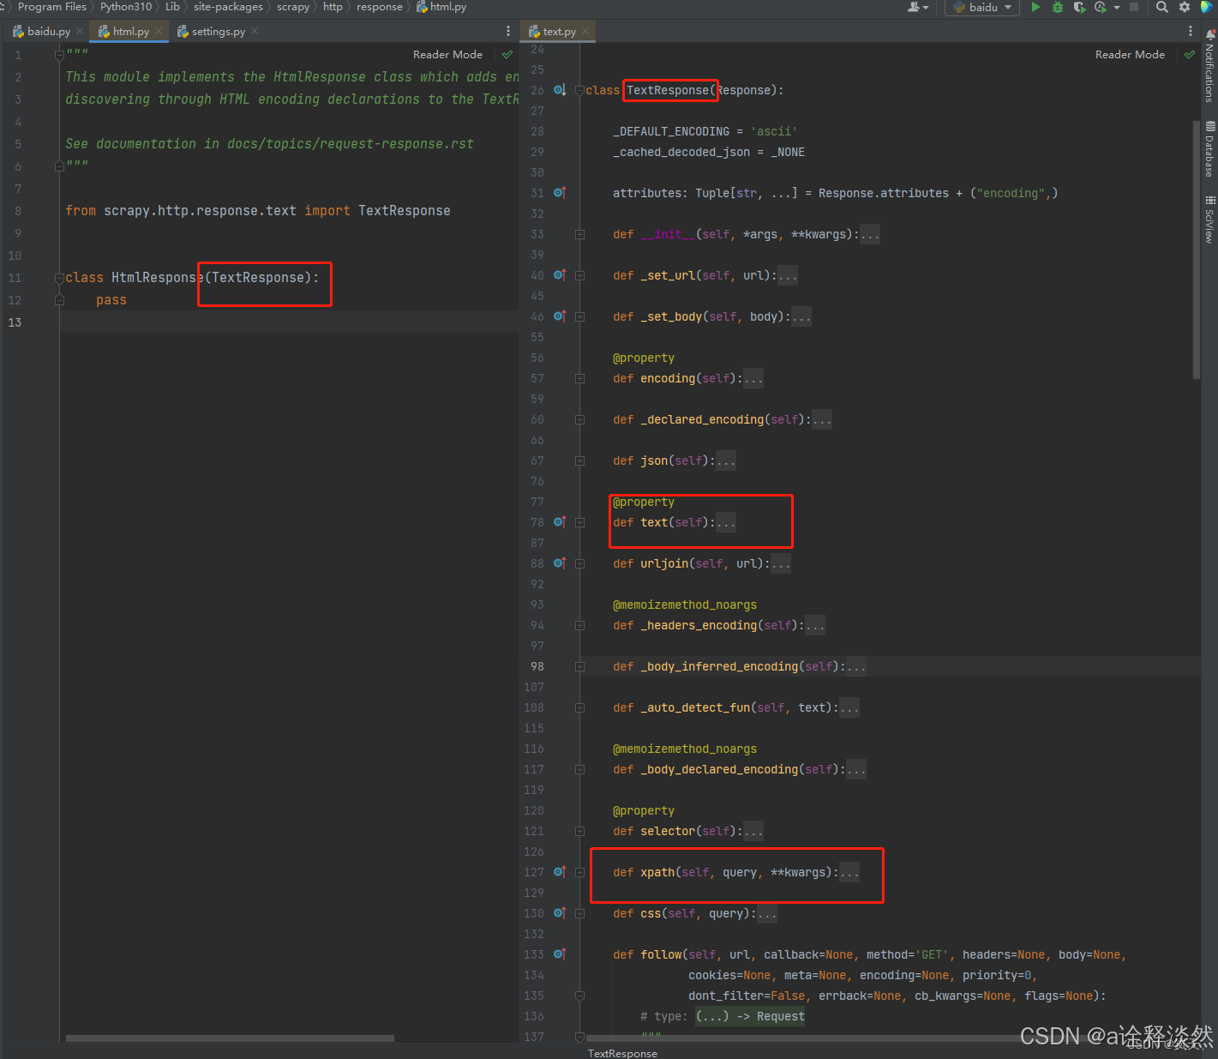
Task: Click 'pass' on line 12 of html.py
Action: [x=111, y=300]
